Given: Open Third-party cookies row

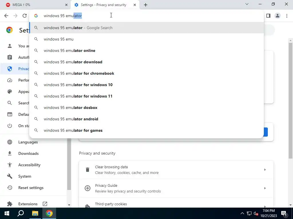Looking at the screenshot, I should point(176,203).
